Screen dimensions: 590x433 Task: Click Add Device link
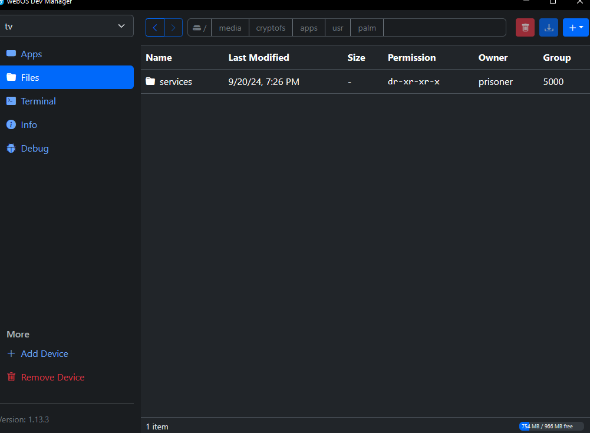click(x=44, y=353)
